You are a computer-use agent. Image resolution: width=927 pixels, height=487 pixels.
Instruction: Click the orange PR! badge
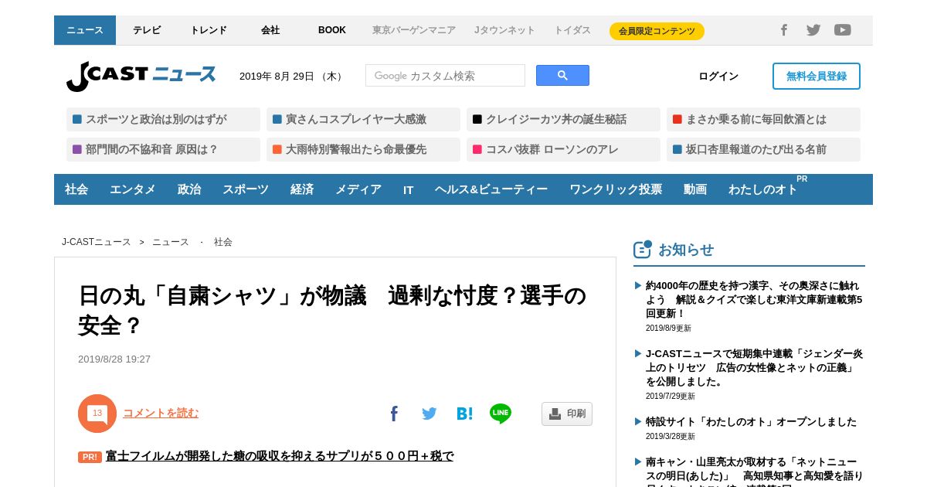click(90, 457)
